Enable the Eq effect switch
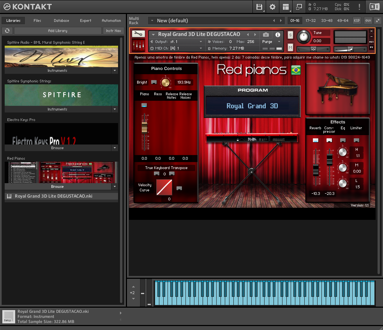This screenshot has height=330, width=383. (x=343, y=140)
